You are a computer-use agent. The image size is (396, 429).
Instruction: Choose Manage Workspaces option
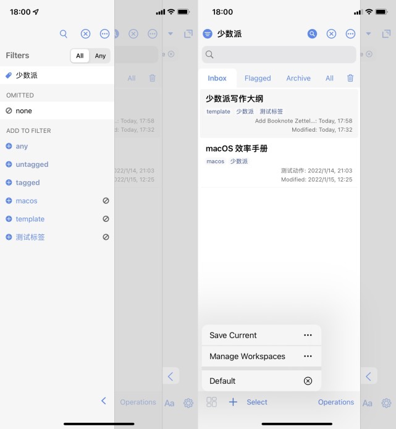click(x=261, y=356)
